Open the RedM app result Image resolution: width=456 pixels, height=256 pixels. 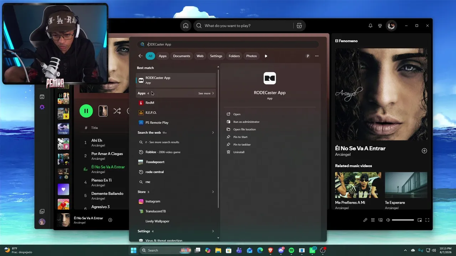click(176, 103)
